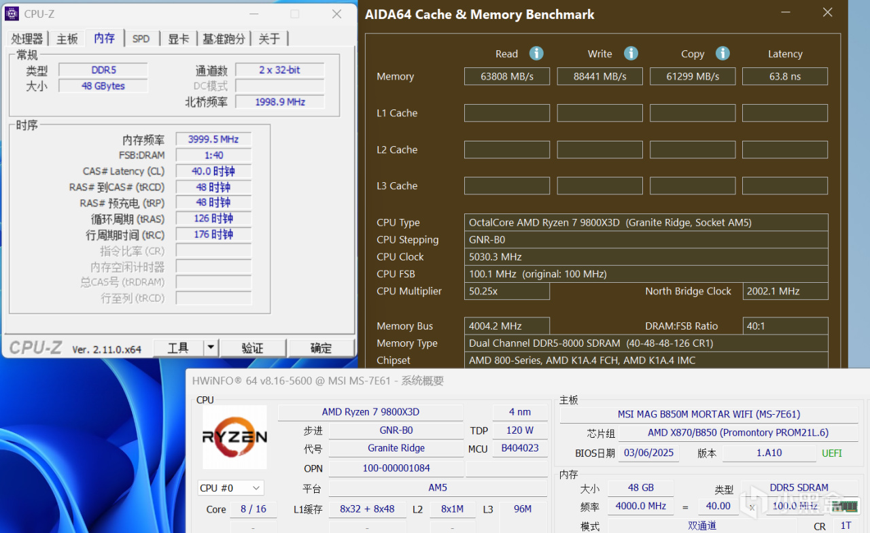870x533 pixels.
Task: Click the info icon next to Read
Action: click(x=536, y=53)
